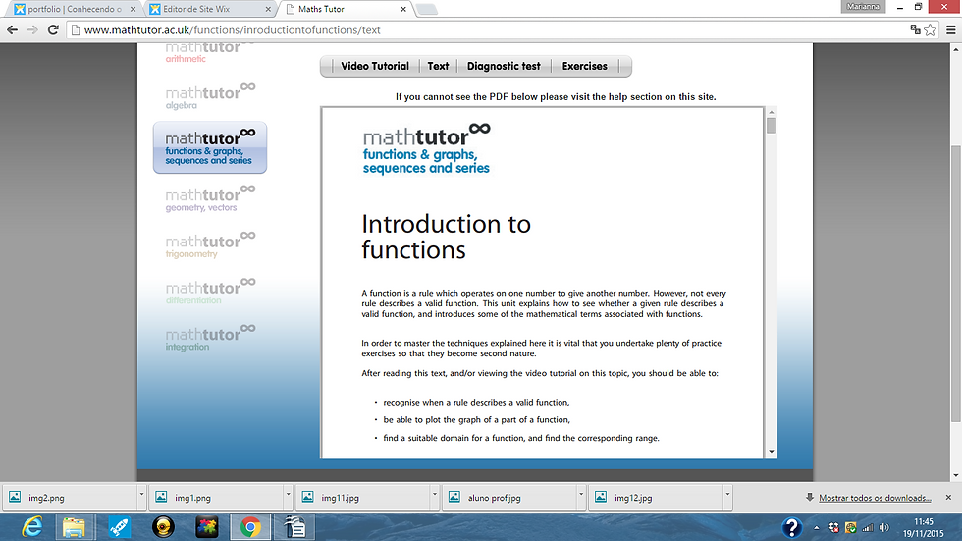Switch to the Editor de Site Wix tab
This screenshot has width=962, height=541.
[210, 9]
